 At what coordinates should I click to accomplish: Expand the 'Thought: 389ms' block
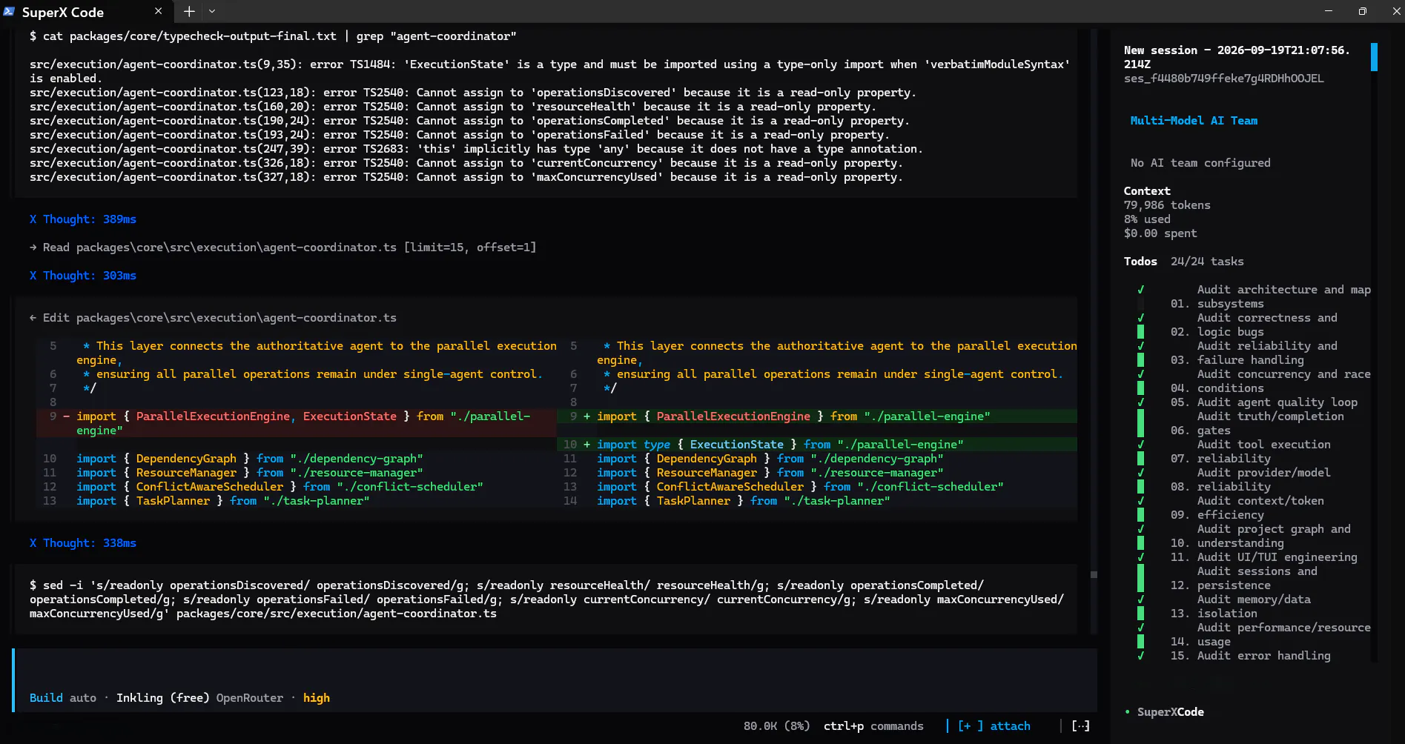[83, 219]
